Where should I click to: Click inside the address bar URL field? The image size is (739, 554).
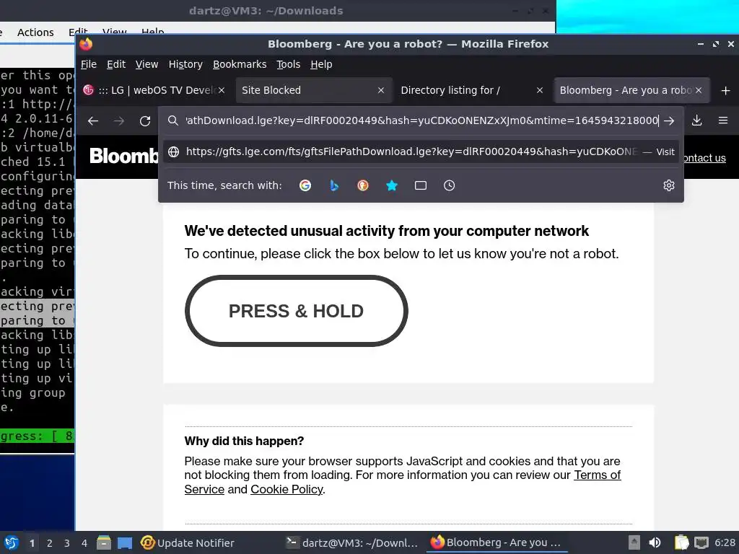point(421,120)
